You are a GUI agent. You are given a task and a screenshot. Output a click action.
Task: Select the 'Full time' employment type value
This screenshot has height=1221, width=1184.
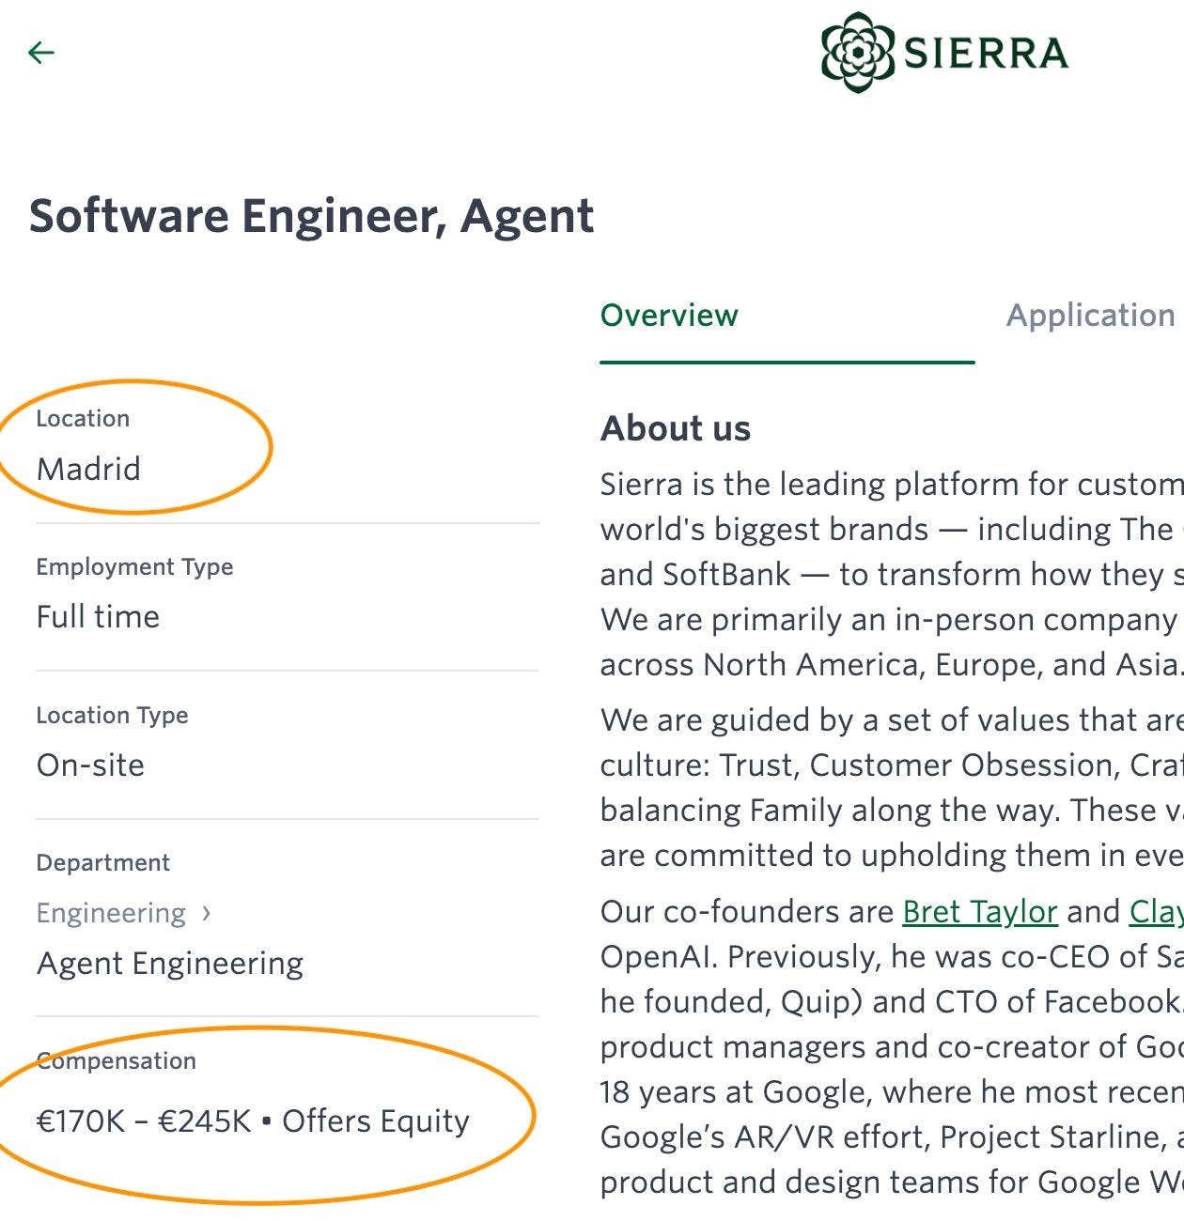pos(98,617)
